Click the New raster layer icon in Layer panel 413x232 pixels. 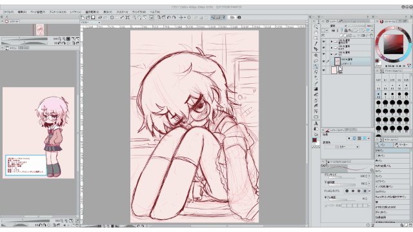pos(341,35)
